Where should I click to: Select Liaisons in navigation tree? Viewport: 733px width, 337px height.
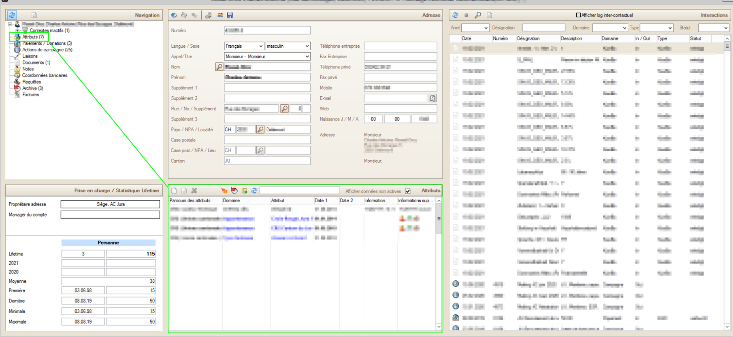coord(30,56)
